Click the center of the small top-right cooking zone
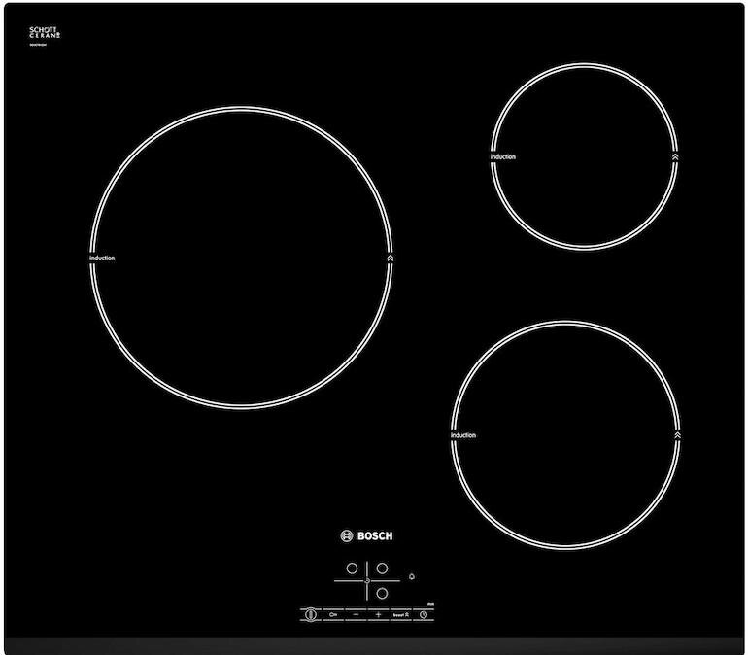This screenshot has height=655, width=748. tap(583, 156)
